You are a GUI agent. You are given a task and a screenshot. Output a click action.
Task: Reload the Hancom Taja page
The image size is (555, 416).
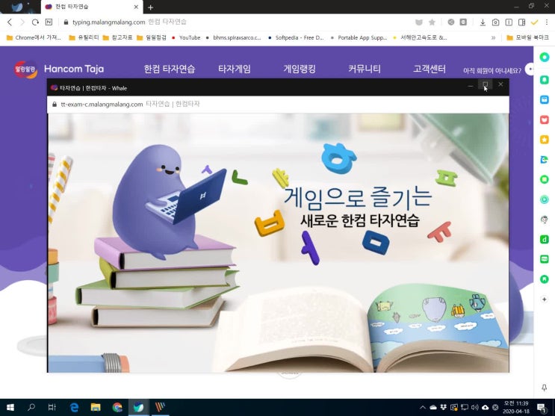(35, 22)
